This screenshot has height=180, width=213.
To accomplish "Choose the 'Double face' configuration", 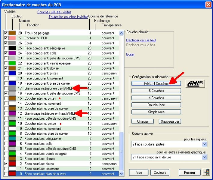I will coord(156,105).
